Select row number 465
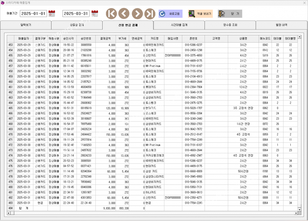This screenshot has width=308, height=221. click(x=11, y=108)
